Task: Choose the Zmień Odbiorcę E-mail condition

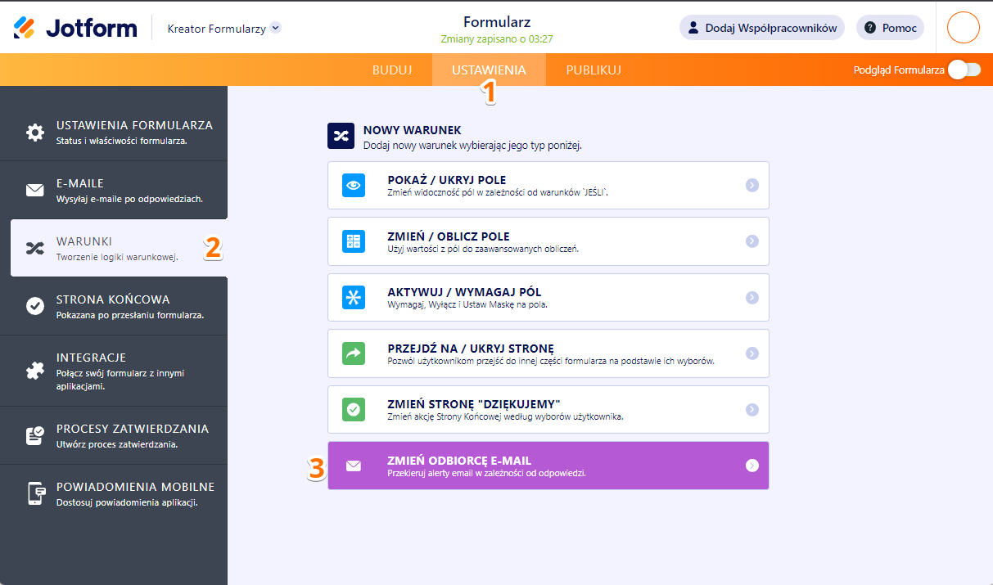Action: (548, 466)
